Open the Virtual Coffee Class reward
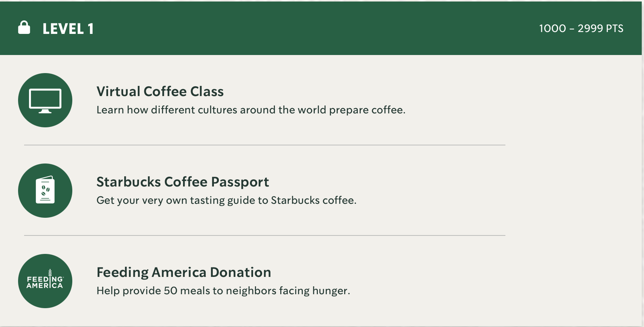 (x=160, y=92)
